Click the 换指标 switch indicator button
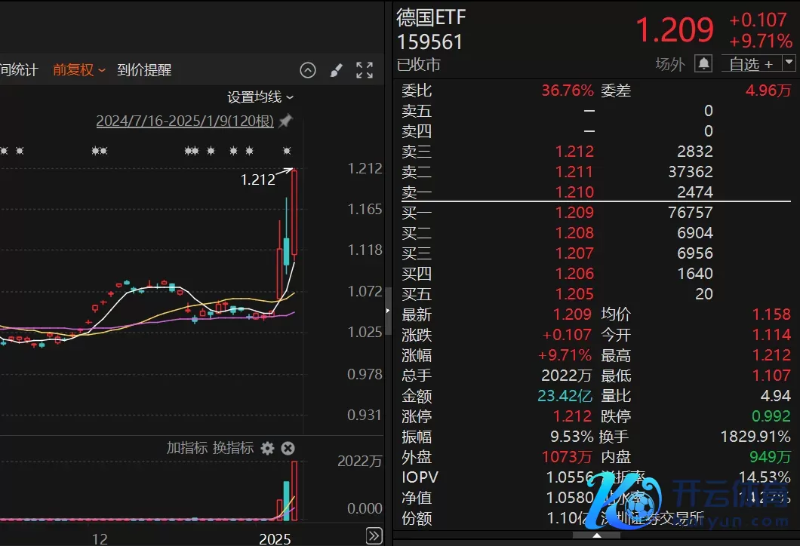This screenshot has height=546, width=800. [233, 448]
